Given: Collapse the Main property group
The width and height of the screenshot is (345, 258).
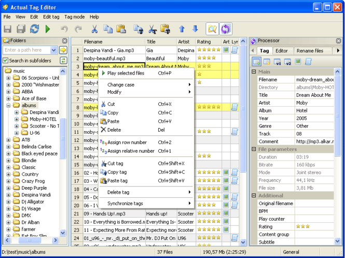Looking at the screenshot, I should coord(254,71).
